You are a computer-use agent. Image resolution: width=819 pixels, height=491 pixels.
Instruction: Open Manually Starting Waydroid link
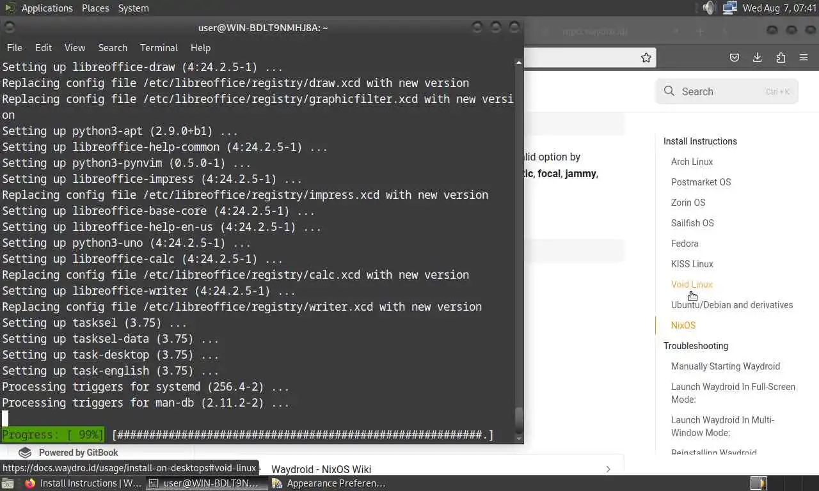point(726,366)
